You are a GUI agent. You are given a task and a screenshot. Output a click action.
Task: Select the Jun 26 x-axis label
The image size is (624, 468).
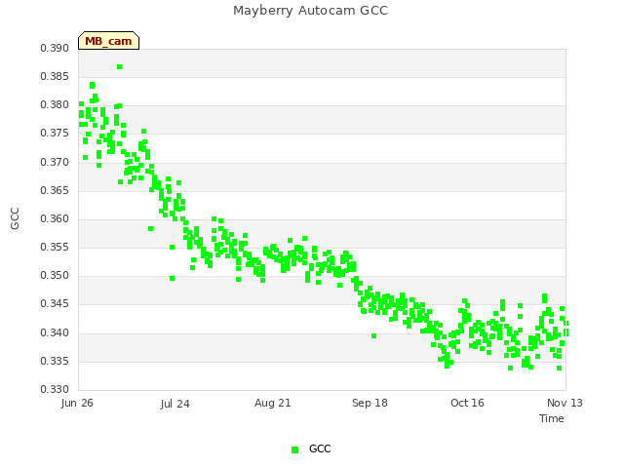tap(77, 403)
